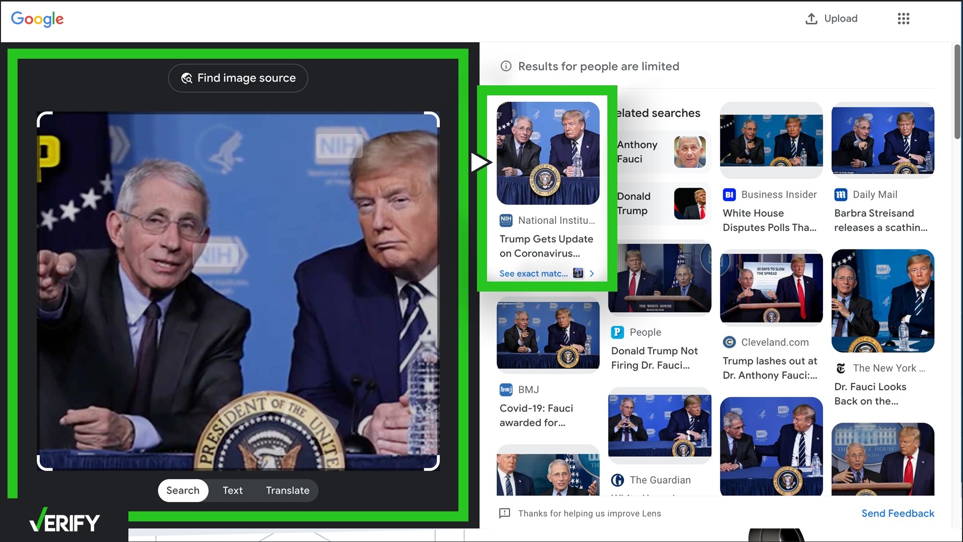Open the Send Feedback link
Screen dimensions: 963x542
click(x=897, y=513)
